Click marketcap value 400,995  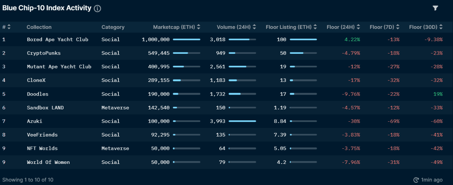tap(159, 66)
